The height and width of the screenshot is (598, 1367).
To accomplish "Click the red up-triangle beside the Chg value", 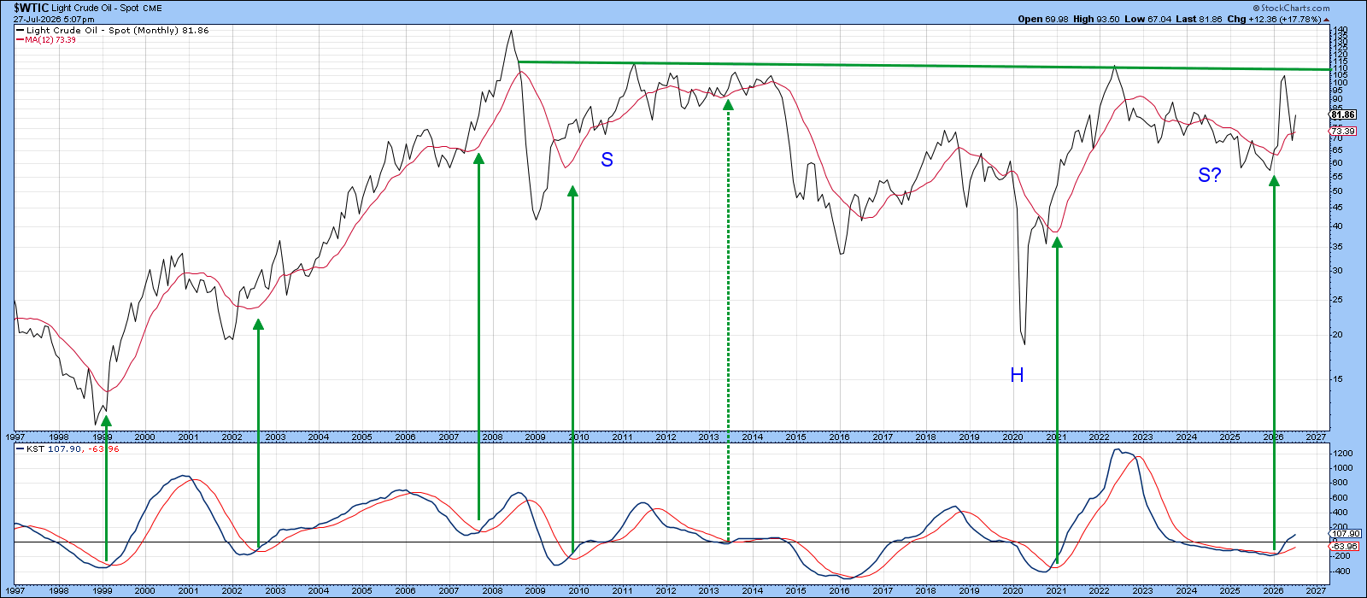I will click(x=1326, y=19).
